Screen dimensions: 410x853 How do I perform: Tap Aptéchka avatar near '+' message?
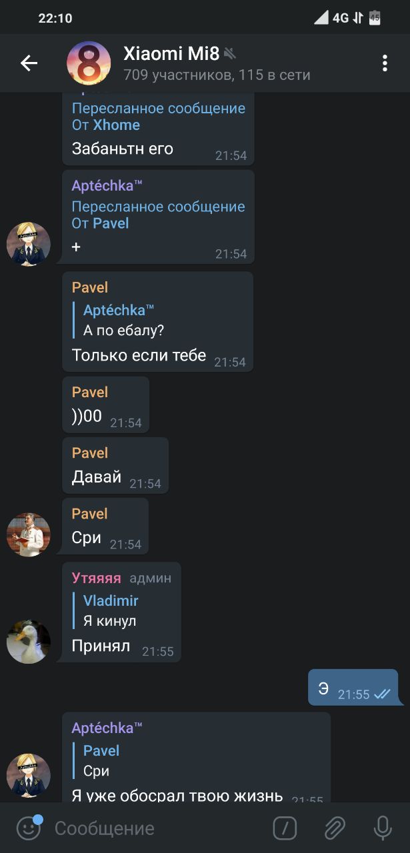coord(29,245)
